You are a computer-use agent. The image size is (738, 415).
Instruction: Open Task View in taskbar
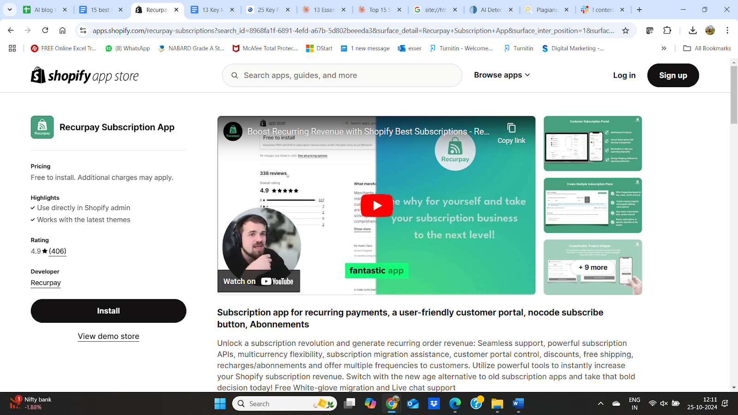pyautogui.click(x=350, y=403)
